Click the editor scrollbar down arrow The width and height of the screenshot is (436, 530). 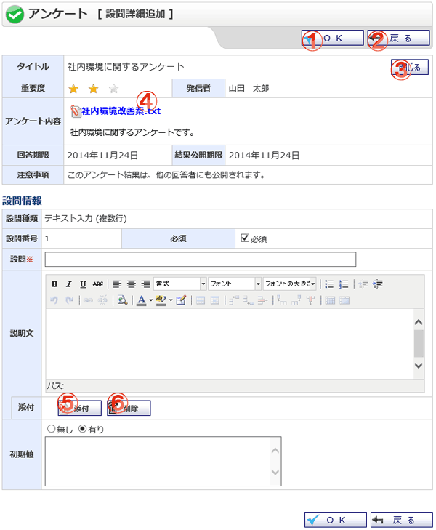coord(419,366)
